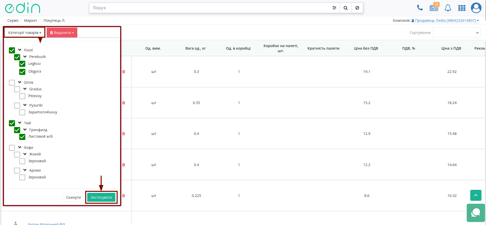Check the Pitievoy checkbox
486x225 pixels.
tap(22, 96)
